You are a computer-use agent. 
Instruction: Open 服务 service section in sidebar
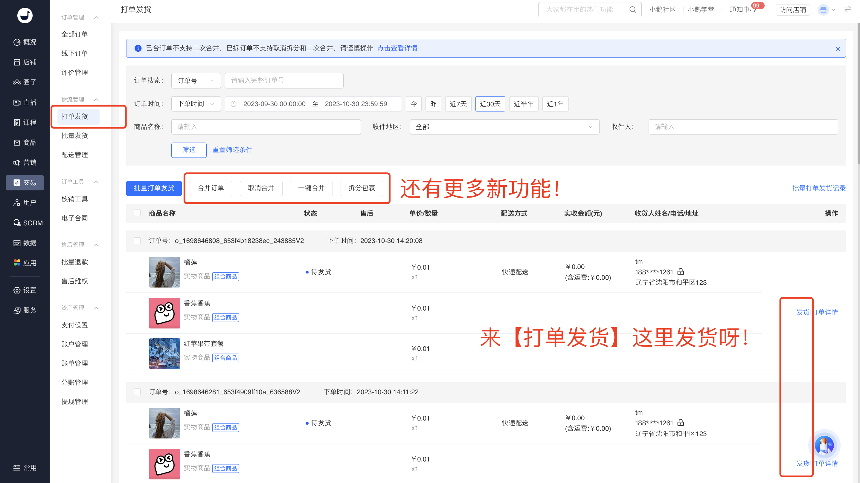coord(25,311)
